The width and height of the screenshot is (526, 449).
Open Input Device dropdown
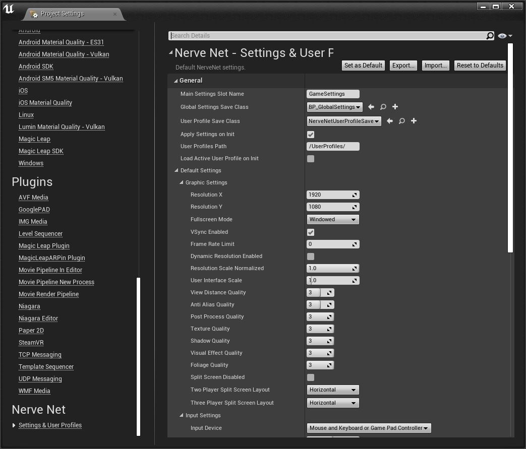[x=369, y=428]
